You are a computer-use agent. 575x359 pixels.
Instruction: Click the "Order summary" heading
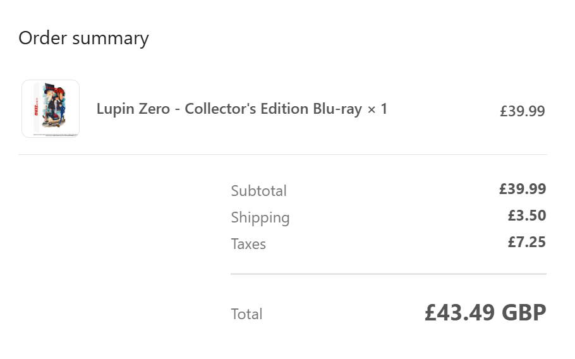(83, 38)
